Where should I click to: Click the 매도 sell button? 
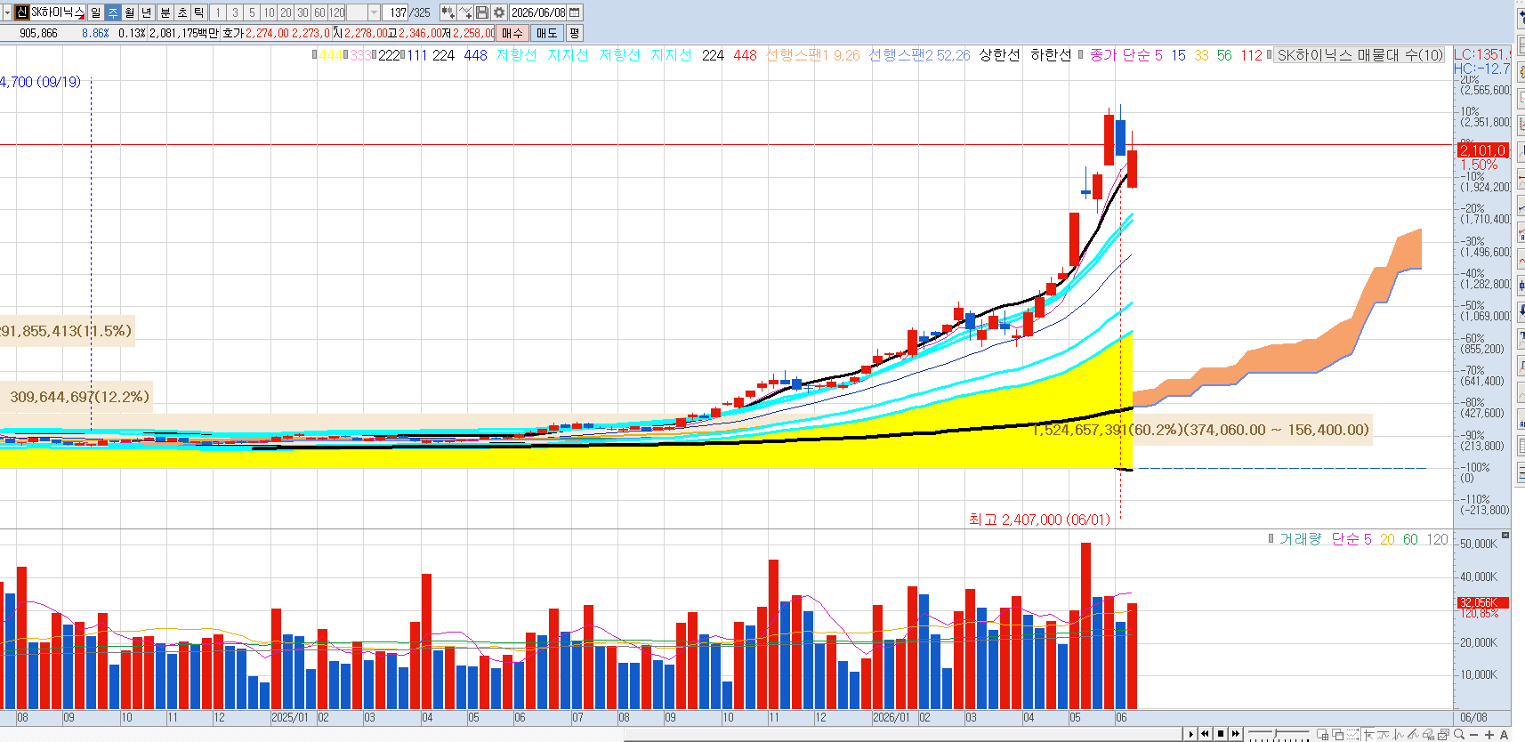tap(546, 33)
